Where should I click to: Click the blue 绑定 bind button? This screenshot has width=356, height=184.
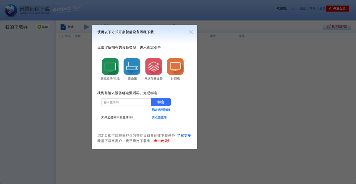pyautogui.click(x=161, y=102)
